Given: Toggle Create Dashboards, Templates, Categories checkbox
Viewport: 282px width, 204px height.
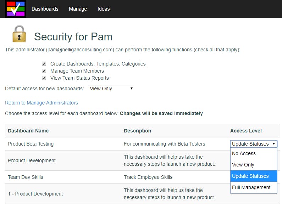Looking at the screenshot, I should tap(44, 64).
